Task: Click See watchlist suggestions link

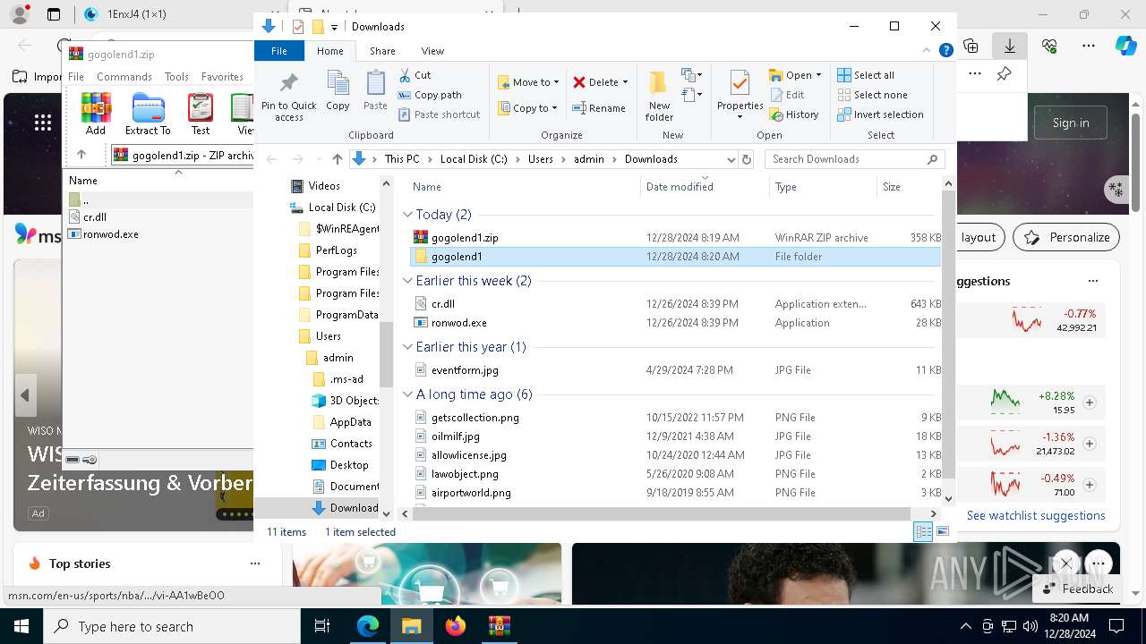Action: tap(1036, 515)
